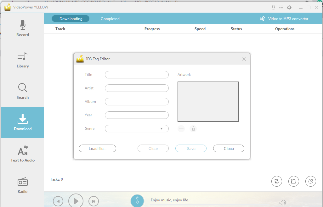Select the Downloading tab
323x207 pixels.
tap(71, 19)
